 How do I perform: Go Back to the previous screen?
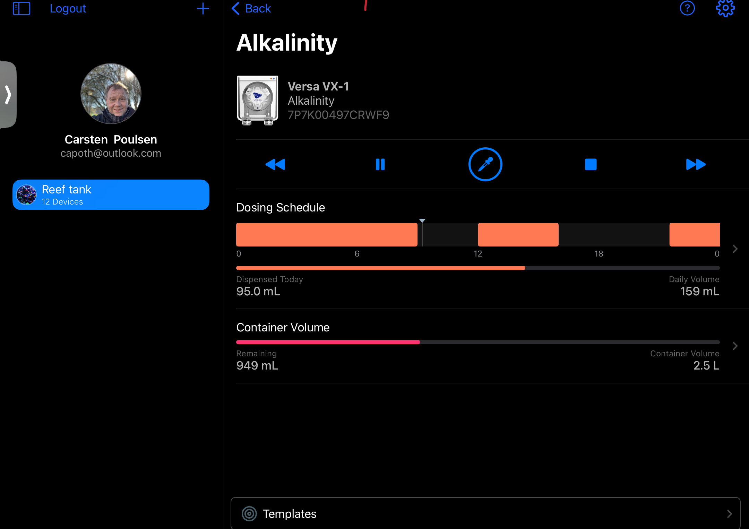251,8
